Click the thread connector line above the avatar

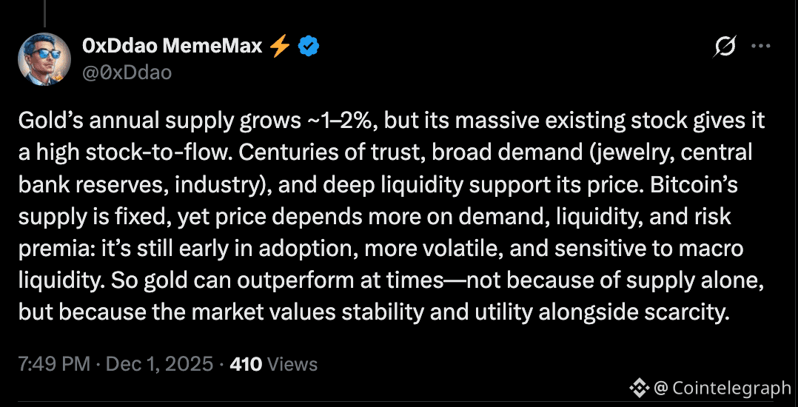click(46, 12)
